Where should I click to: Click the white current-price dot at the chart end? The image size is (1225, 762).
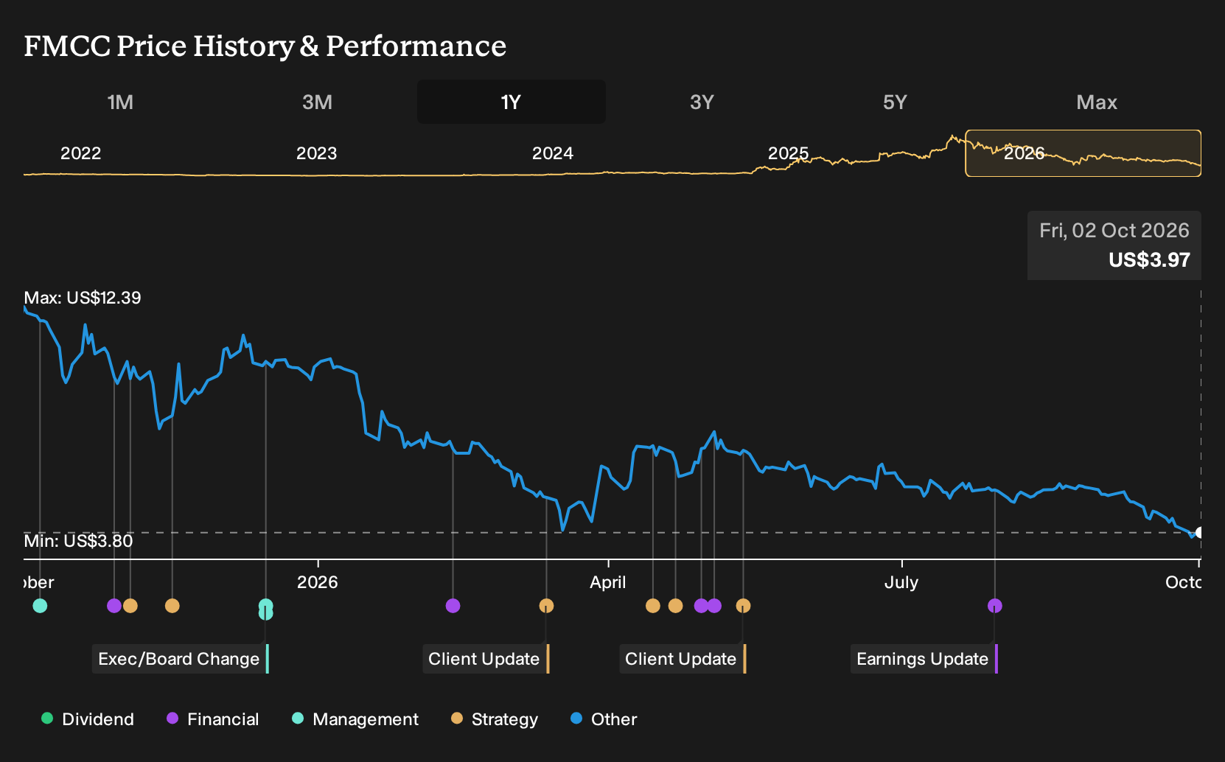coord(1199,532)
